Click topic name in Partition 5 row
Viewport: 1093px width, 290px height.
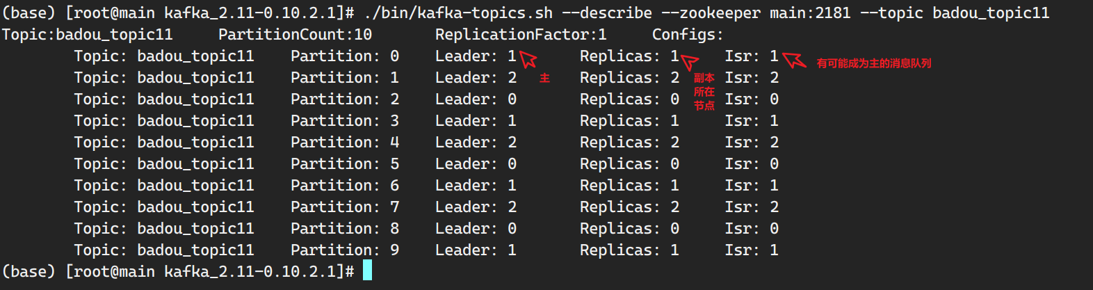point(195,164)
